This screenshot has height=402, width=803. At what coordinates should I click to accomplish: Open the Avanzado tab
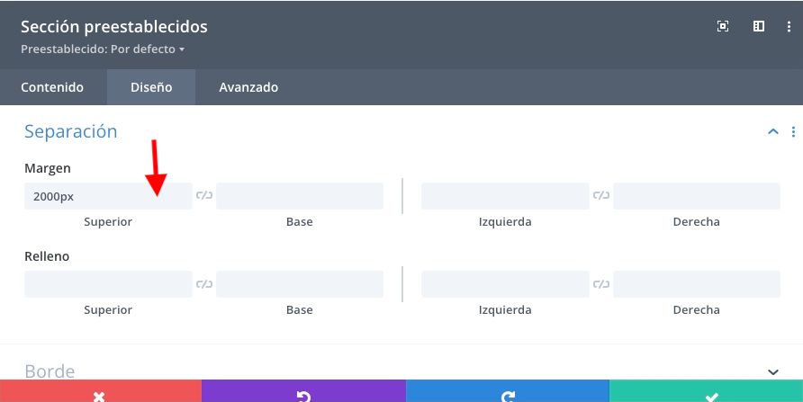[248, 87]
